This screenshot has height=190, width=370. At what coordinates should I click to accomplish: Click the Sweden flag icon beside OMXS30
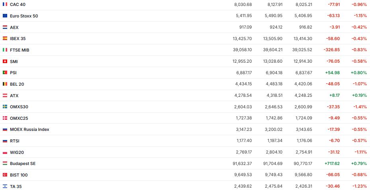[5, 107]
